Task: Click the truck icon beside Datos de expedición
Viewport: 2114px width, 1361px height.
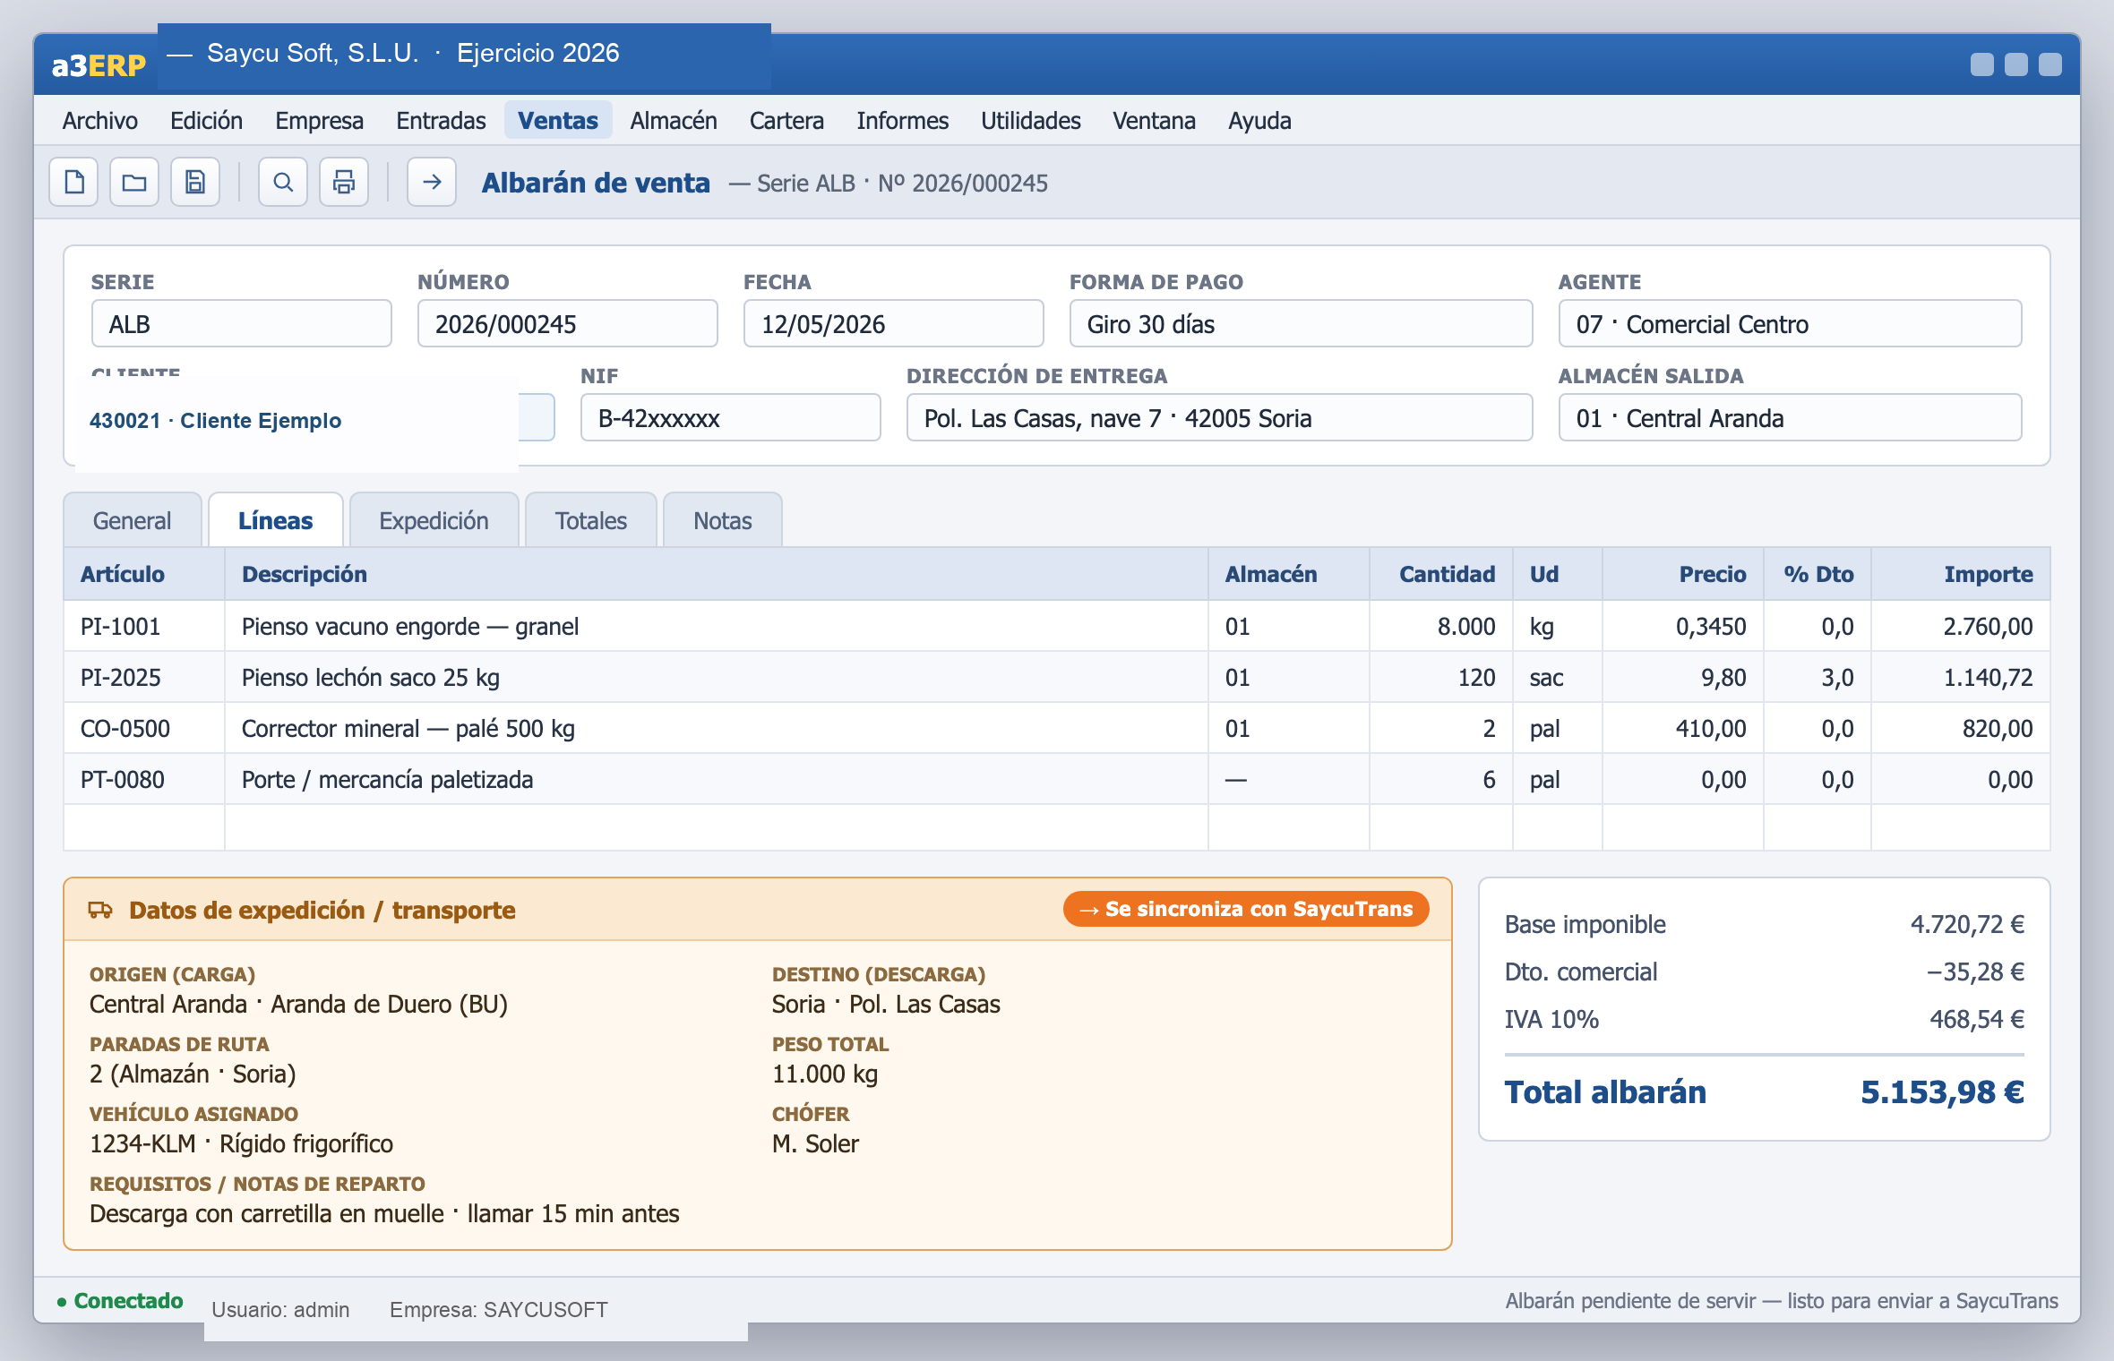Action: [100, 910]
